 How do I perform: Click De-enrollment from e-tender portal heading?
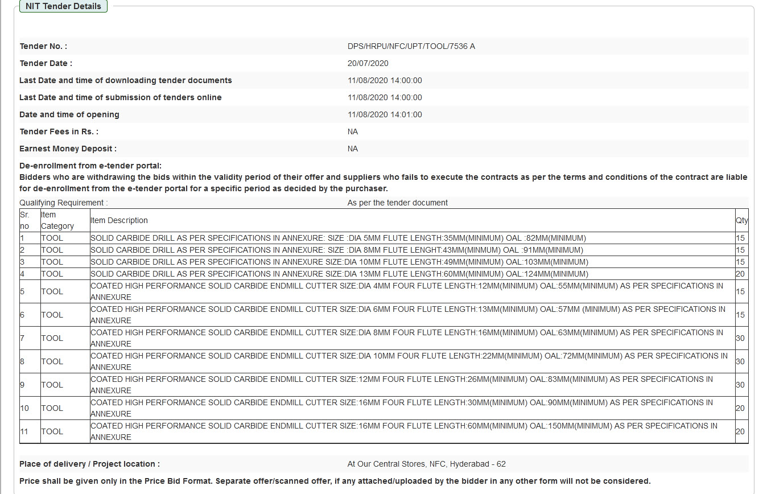tap(90, 166)
